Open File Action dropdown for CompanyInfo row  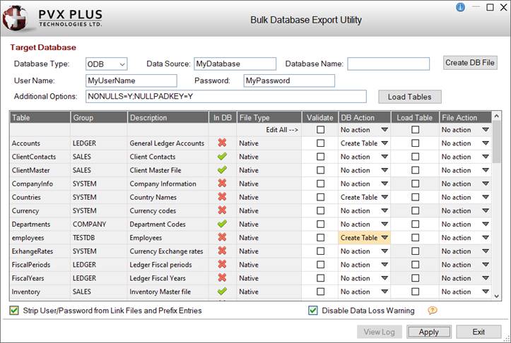click(x=486, y=183)
